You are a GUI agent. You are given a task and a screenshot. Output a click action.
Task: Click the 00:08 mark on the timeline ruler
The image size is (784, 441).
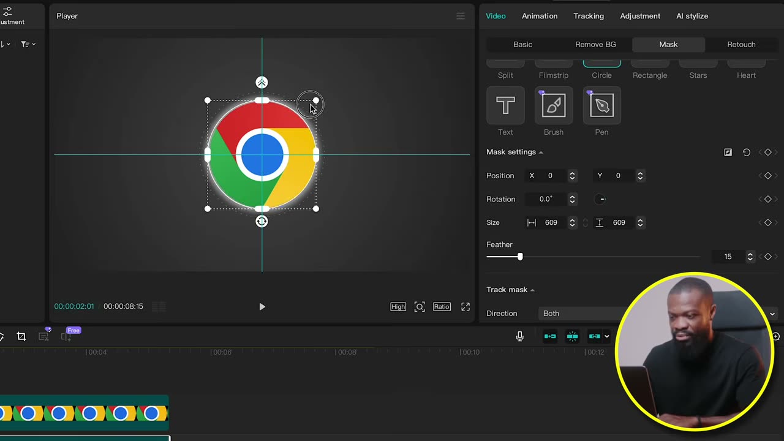click(x=347, y=352)
